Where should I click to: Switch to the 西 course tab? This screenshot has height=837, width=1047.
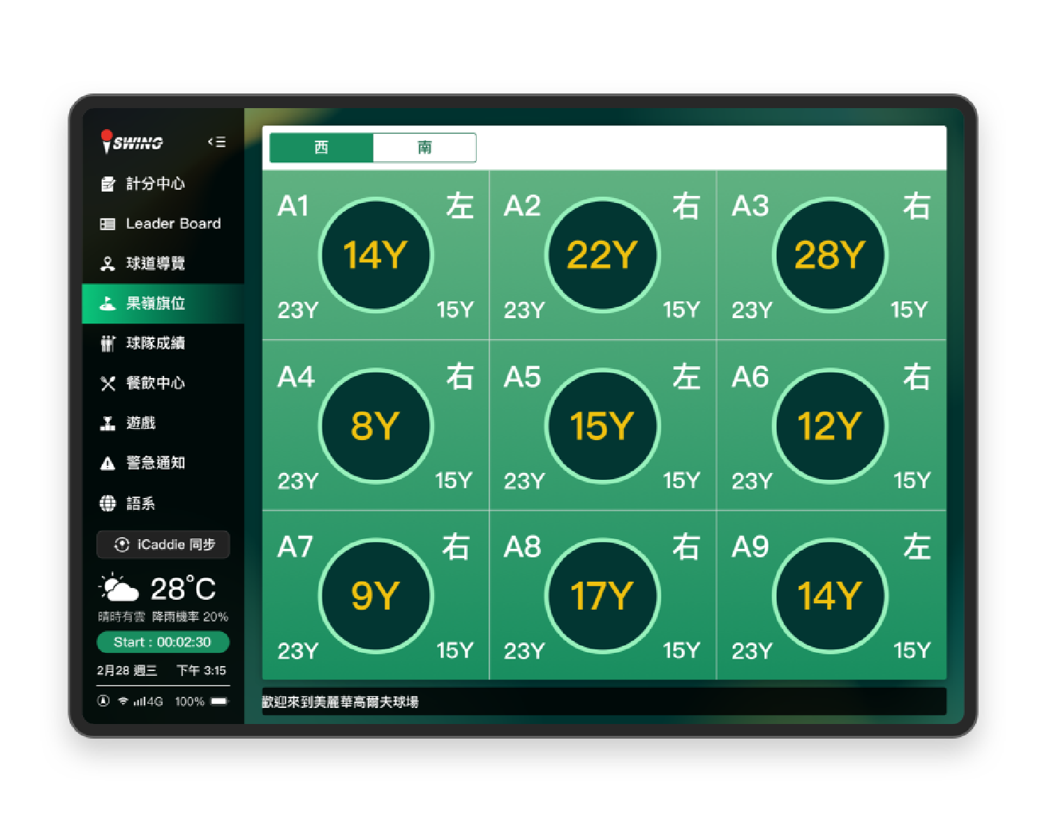pyautogui.click(x=321, y=147)
